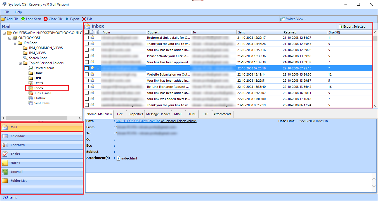Collapse the C:\USERS\ADMIN root tree node

point(4,33)
